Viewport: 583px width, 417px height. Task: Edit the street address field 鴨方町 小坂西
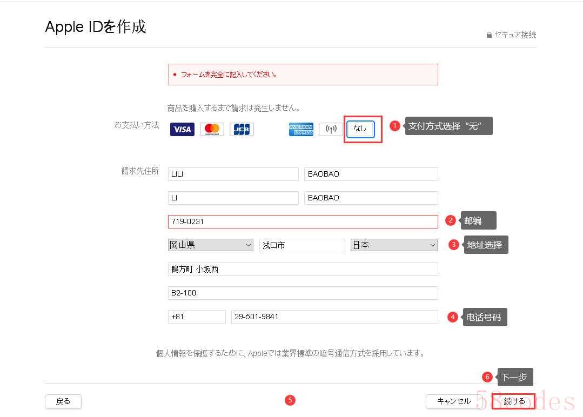[x=303, y=269]
